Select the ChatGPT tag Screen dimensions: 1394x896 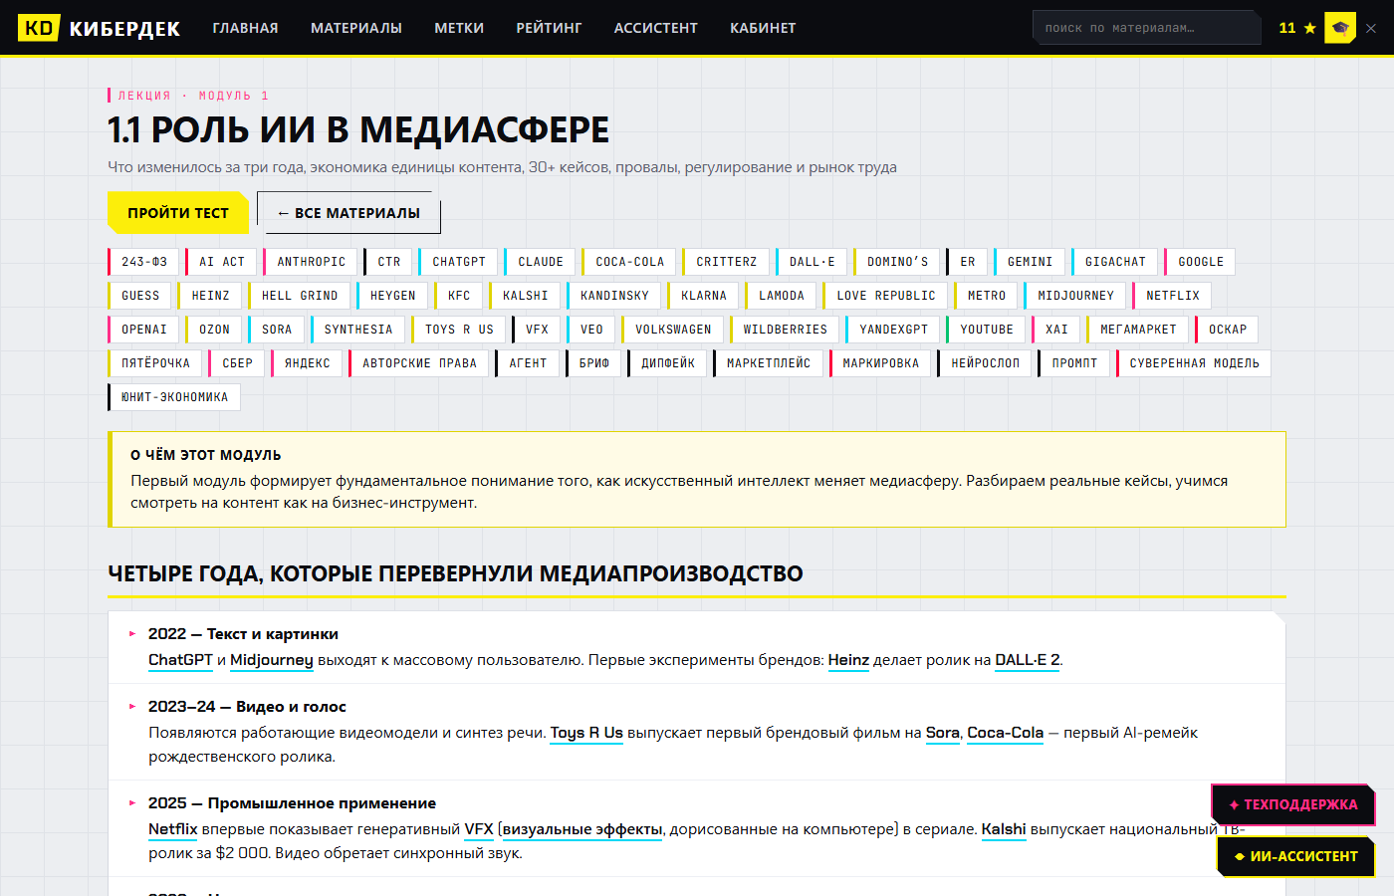[458, 262]
